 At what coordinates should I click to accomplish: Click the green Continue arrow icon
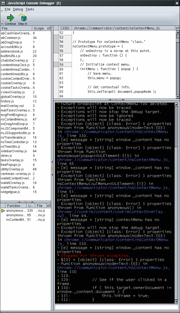[x=10, y=18]
